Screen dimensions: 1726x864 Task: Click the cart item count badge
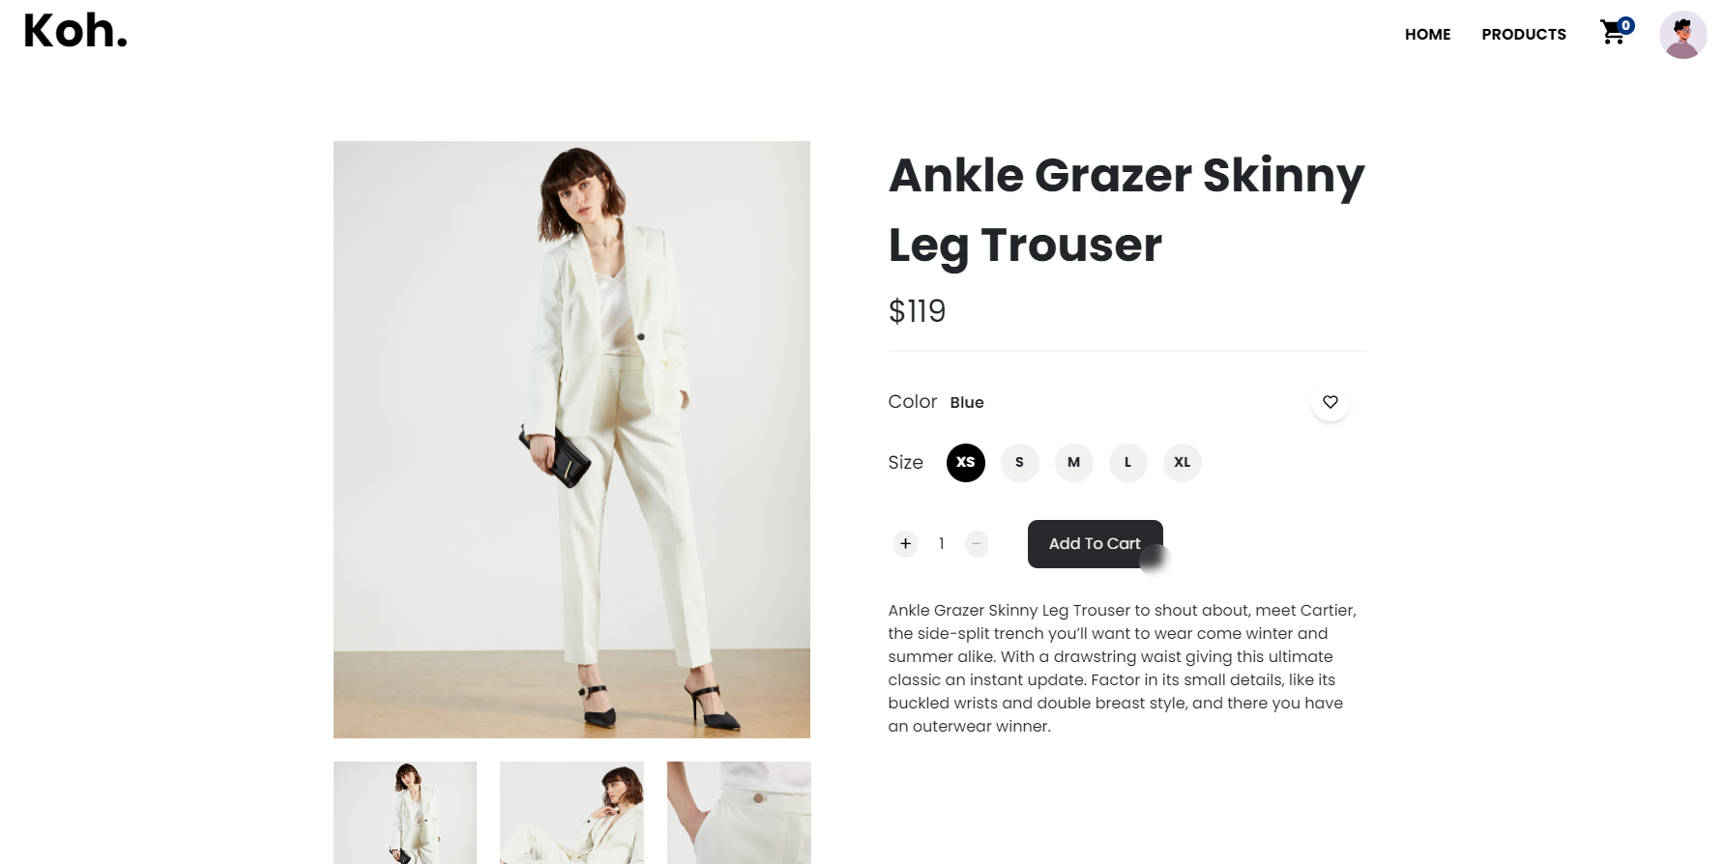tap(1626, 25)
